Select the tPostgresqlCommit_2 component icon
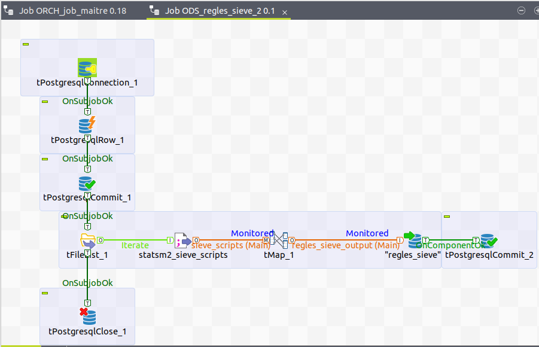539x347 pixels. click(489, 241)
